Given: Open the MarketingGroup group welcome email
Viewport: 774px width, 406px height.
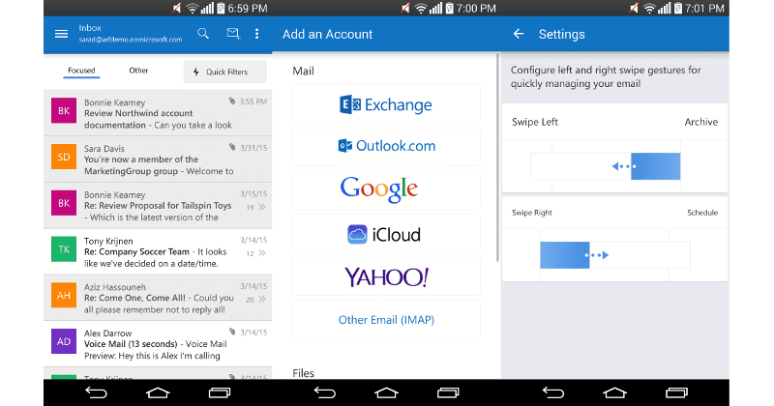Looking at the screenshot, I should click(x=158, y=159).
